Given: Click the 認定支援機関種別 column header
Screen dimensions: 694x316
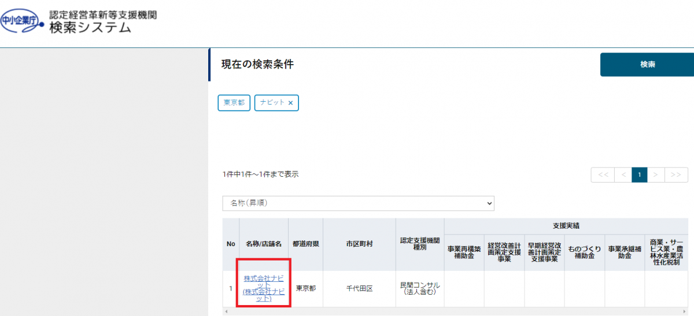Looking at the screenshot, I should point(420,244).
